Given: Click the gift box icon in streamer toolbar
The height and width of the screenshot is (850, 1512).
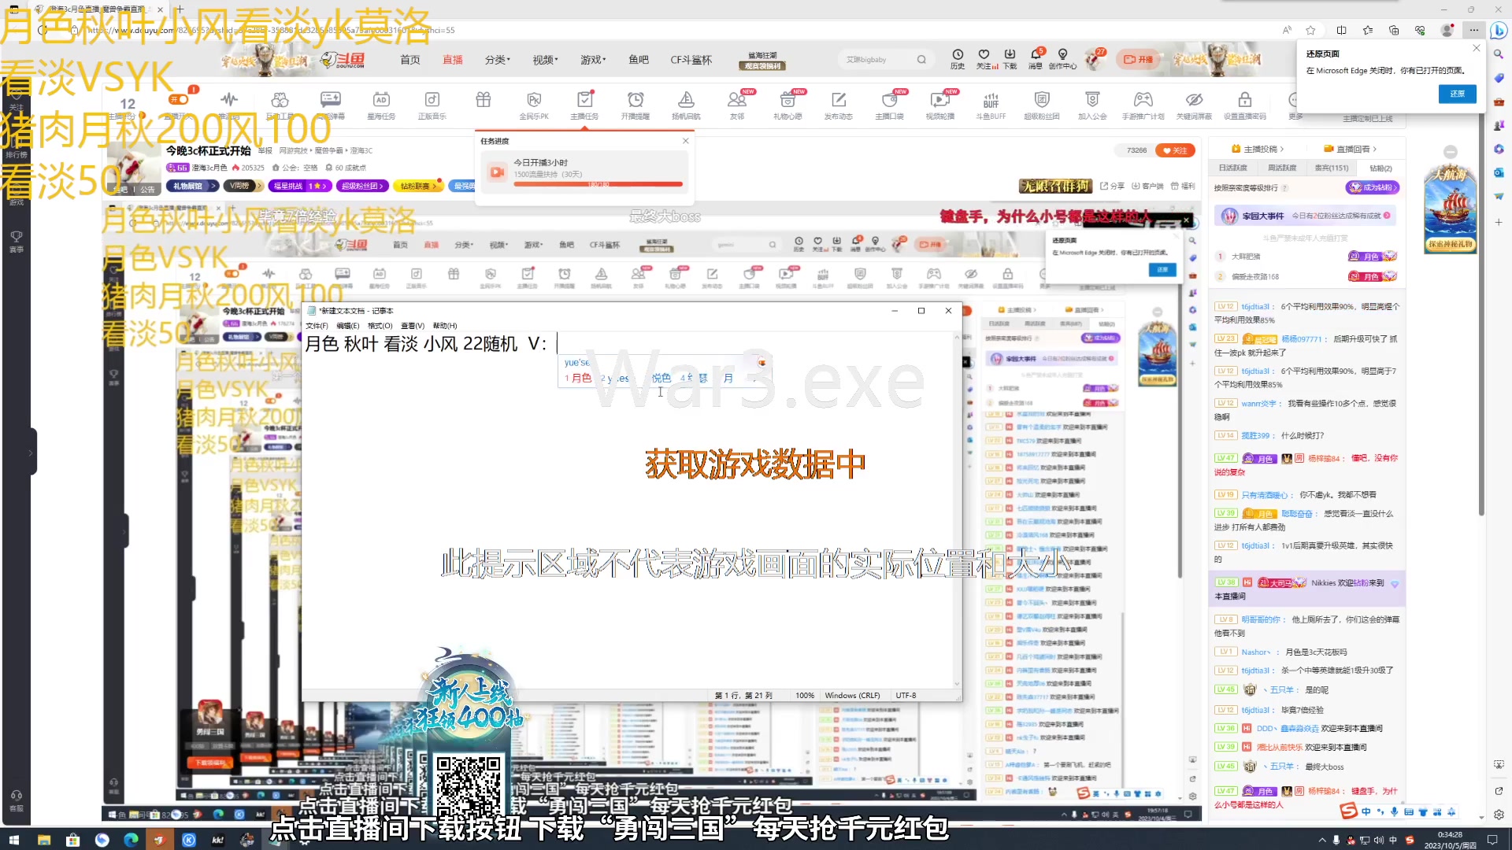Looking at the screenshot, I should (x=483, y=100).
